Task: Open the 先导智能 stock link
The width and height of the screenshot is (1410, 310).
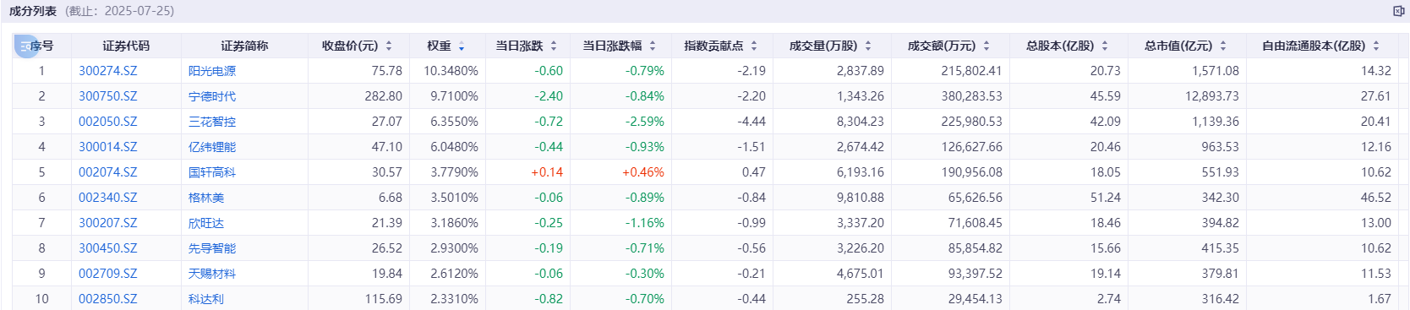Action: pyautogui.click(x=212, y=248)
